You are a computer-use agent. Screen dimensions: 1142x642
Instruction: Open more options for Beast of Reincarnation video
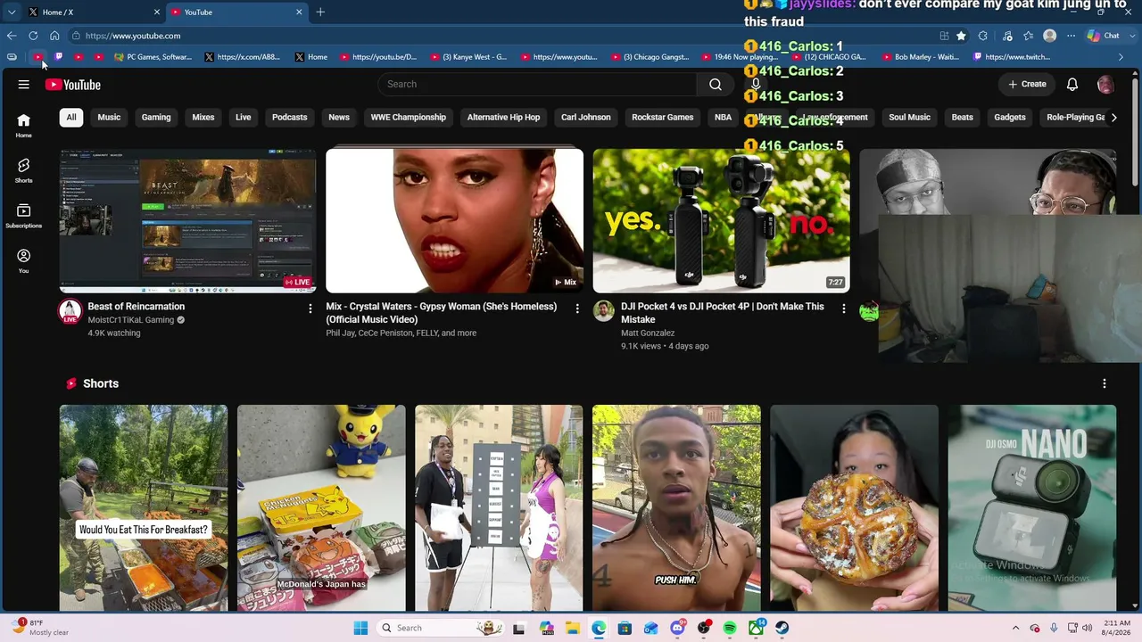point(310,309)
